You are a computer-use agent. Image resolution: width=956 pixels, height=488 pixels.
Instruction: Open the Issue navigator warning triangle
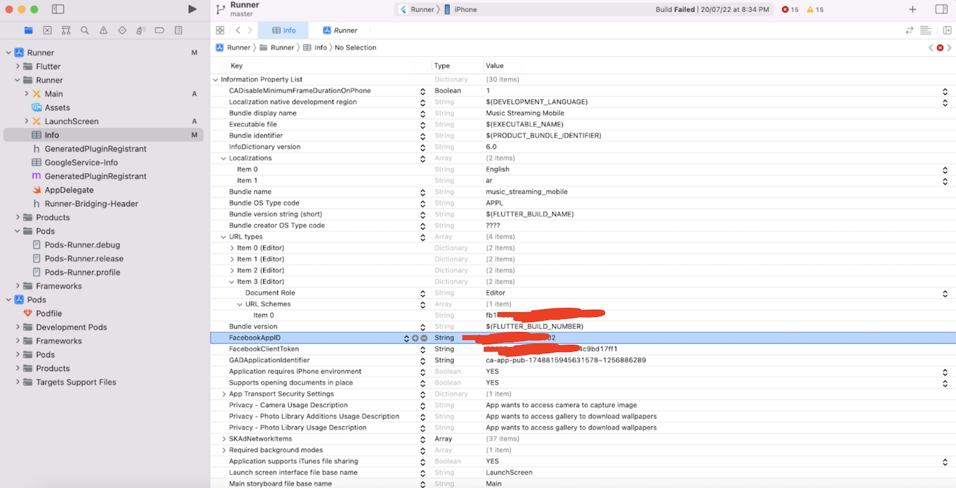(x=103, y=30)
